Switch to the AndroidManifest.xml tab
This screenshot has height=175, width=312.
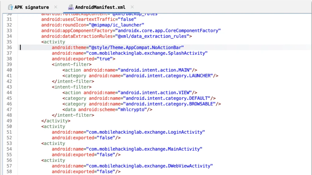[101, 7]
